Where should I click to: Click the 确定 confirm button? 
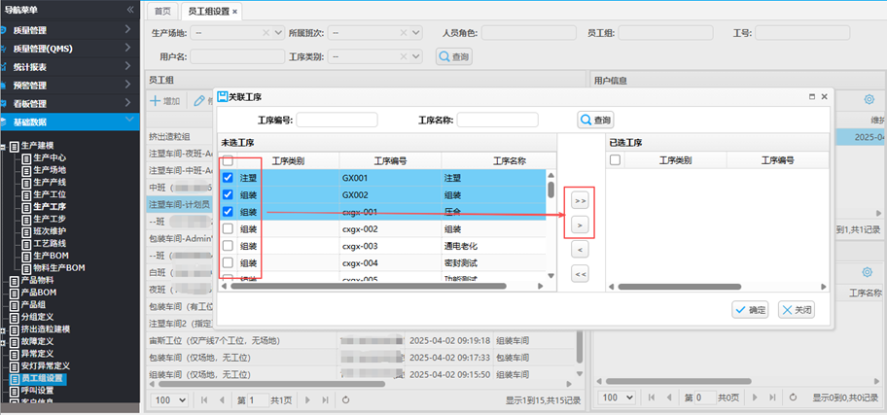pos(750,309)
